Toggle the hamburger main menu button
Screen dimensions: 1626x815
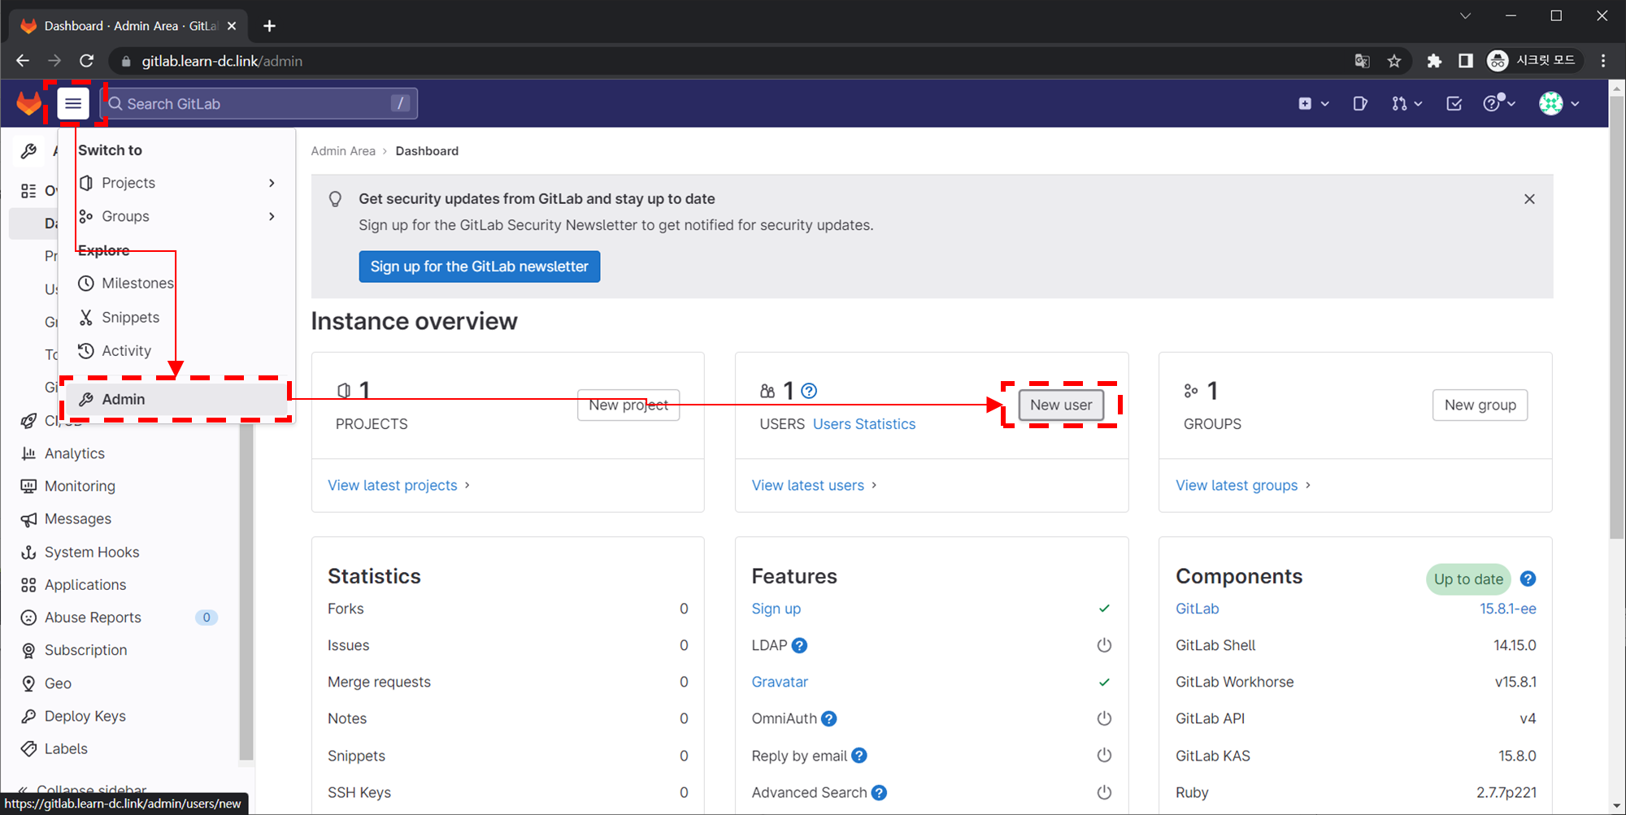pos(73,103)
